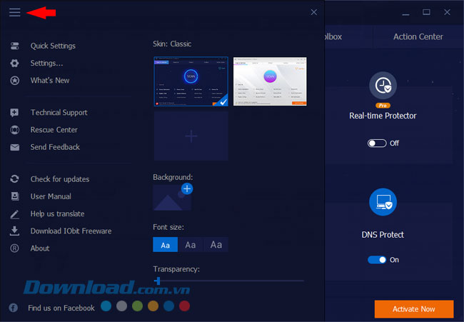Image resolution: width=464 pixels, height=322 pixels.
Task: Click the What's New star icon
Action: click(x=14, y=81)
